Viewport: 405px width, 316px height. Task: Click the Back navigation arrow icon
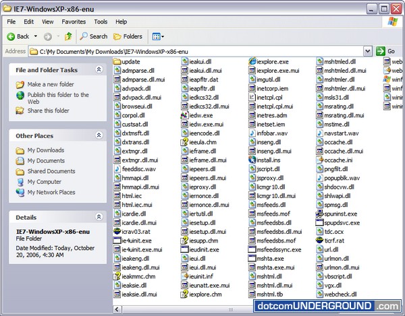11,36
